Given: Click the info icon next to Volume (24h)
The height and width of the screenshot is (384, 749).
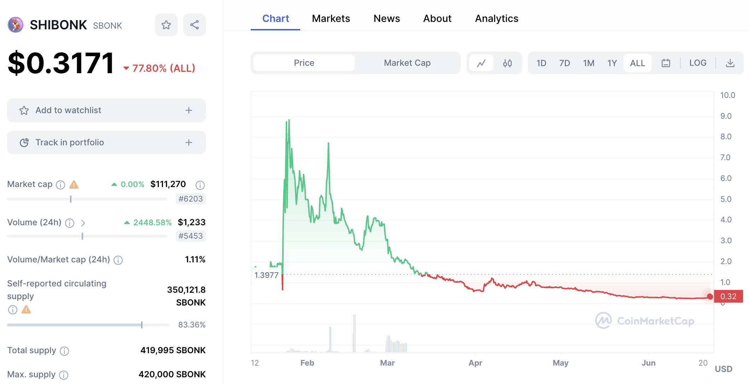Looking at the screenshot, I should pos(70,223).
